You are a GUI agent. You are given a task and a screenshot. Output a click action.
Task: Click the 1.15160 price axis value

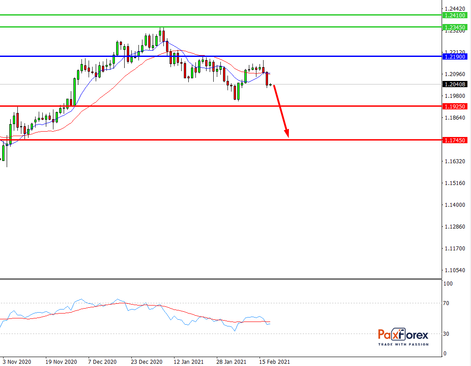click(x=455, y=183)
